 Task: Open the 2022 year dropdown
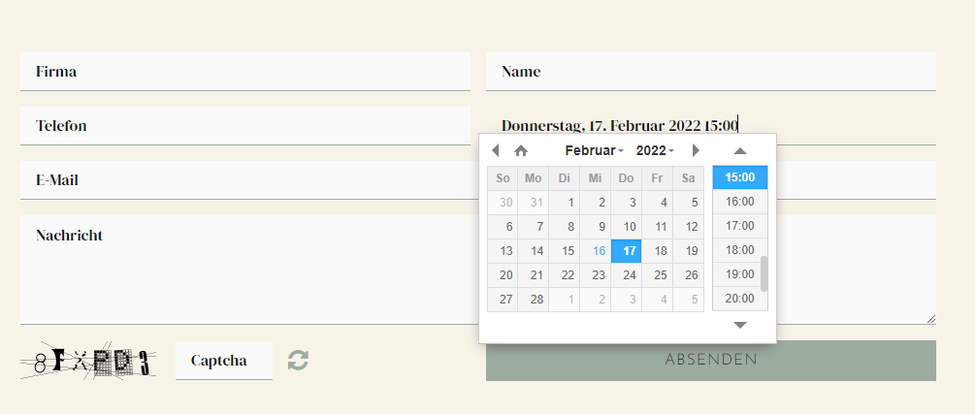coord(655,150)
